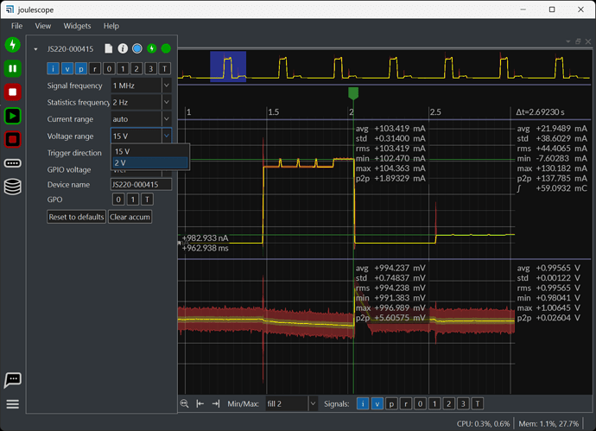The width and height of the screenshot is (596, 431).
Task: Click the green time marker handle on waveform
Action: tap(353, 93)
